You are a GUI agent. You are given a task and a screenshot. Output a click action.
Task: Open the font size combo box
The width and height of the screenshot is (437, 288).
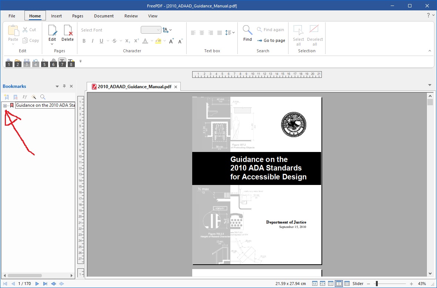[x=151, y=30]
